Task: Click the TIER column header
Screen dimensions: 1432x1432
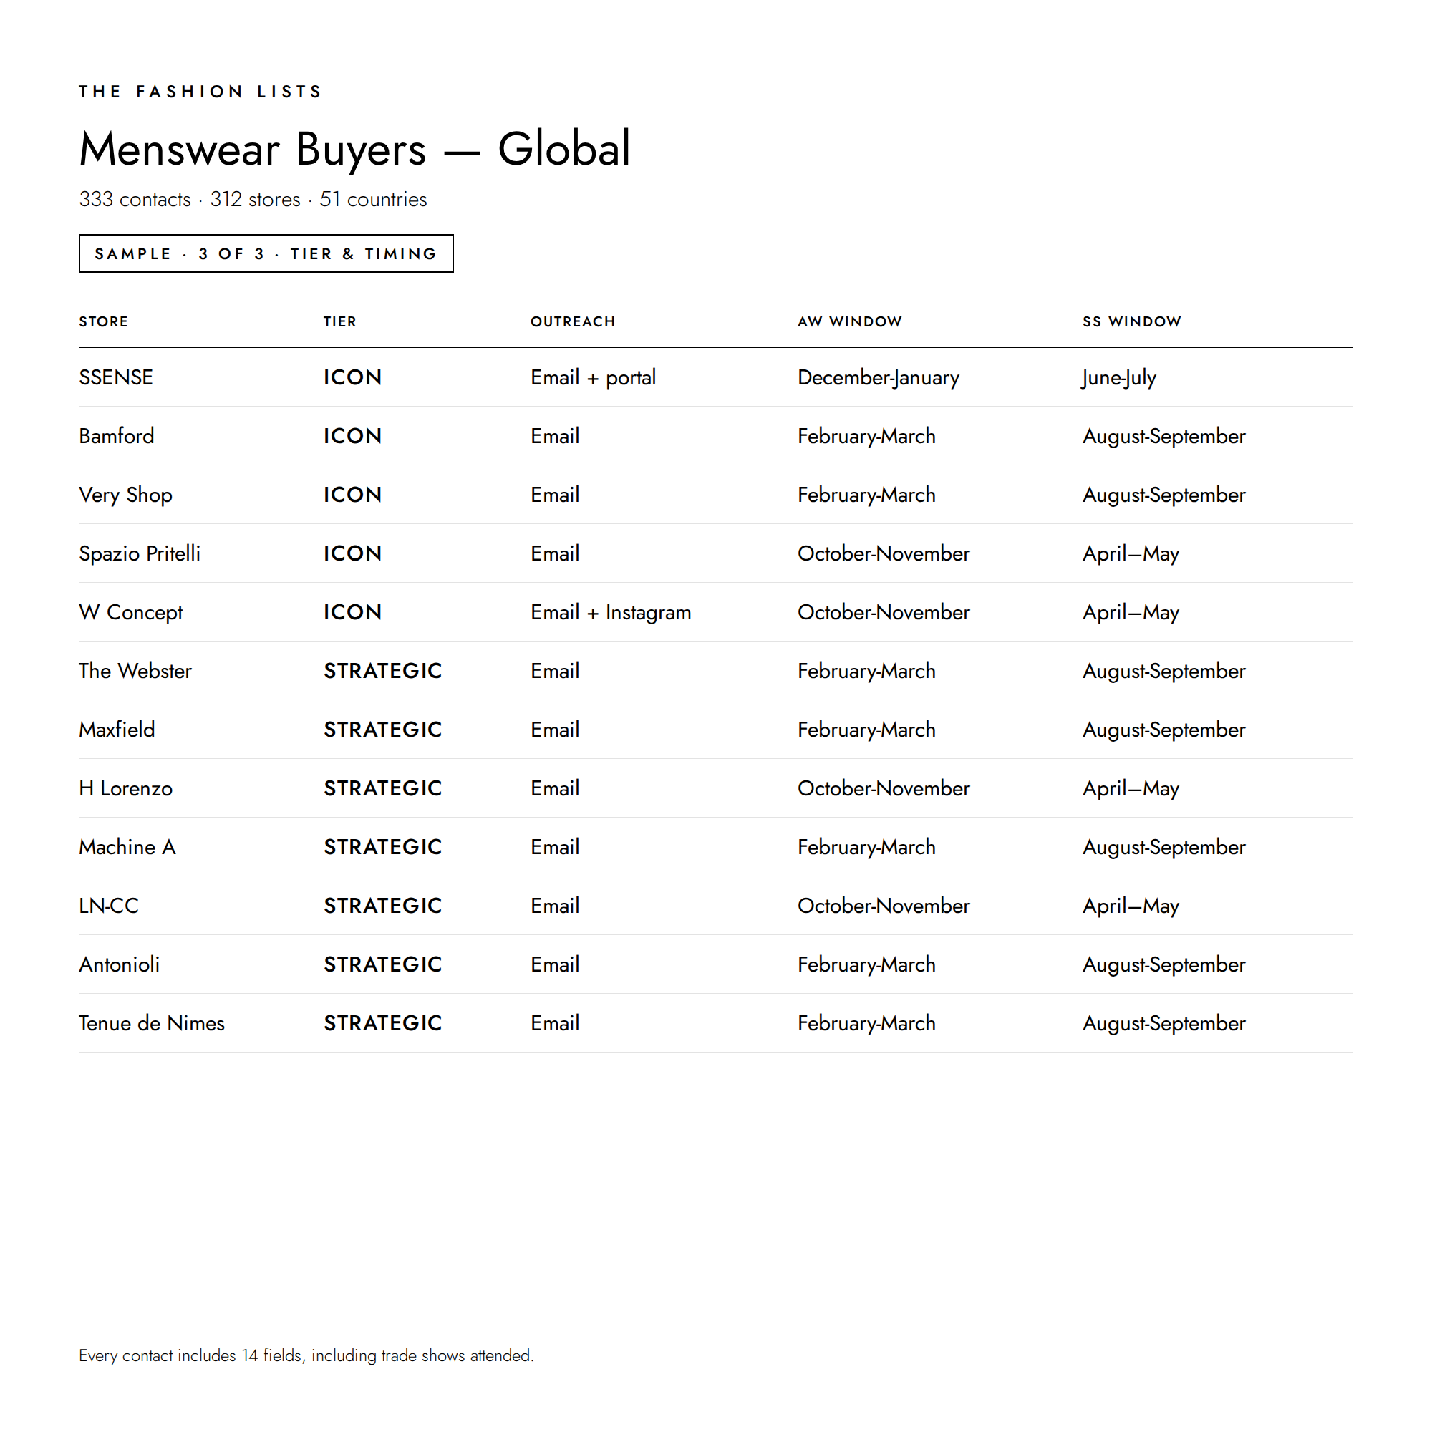Action: (x=340, y=321)
